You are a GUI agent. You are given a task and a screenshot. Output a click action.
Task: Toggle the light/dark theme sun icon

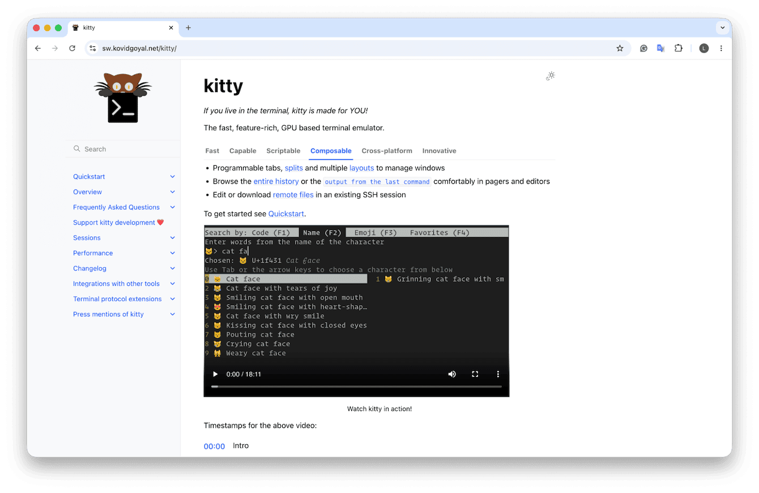coord(551,76)
